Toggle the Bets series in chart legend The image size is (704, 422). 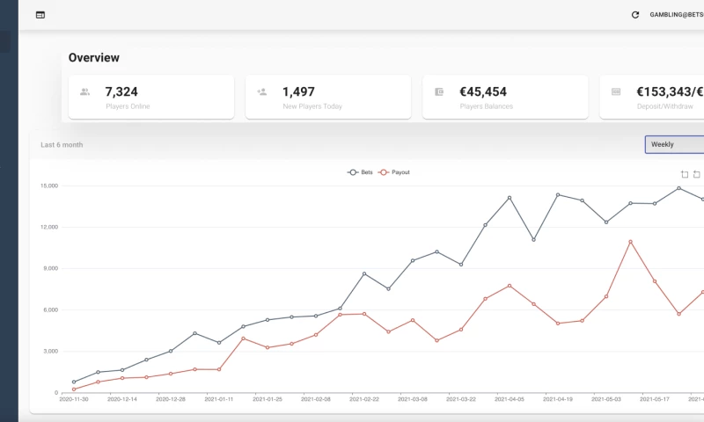pos(360,172)
